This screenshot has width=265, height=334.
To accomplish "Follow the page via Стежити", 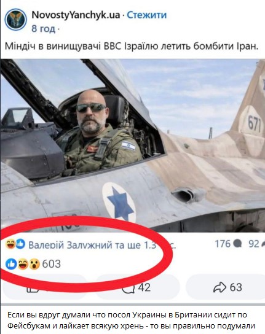I will [147, 15].
